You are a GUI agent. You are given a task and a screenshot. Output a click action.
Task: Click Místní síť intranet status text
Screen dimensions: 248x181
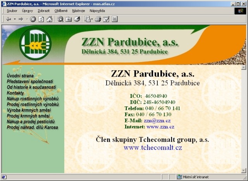(196, 177)
